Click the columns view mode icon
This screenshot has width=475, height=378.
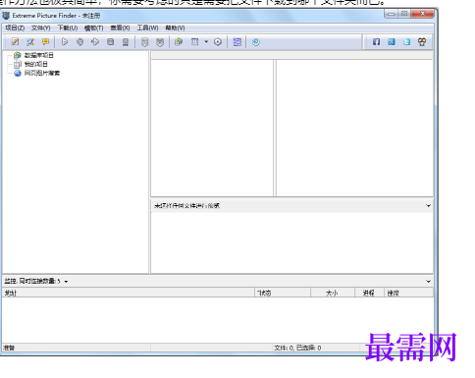point(195,42)
